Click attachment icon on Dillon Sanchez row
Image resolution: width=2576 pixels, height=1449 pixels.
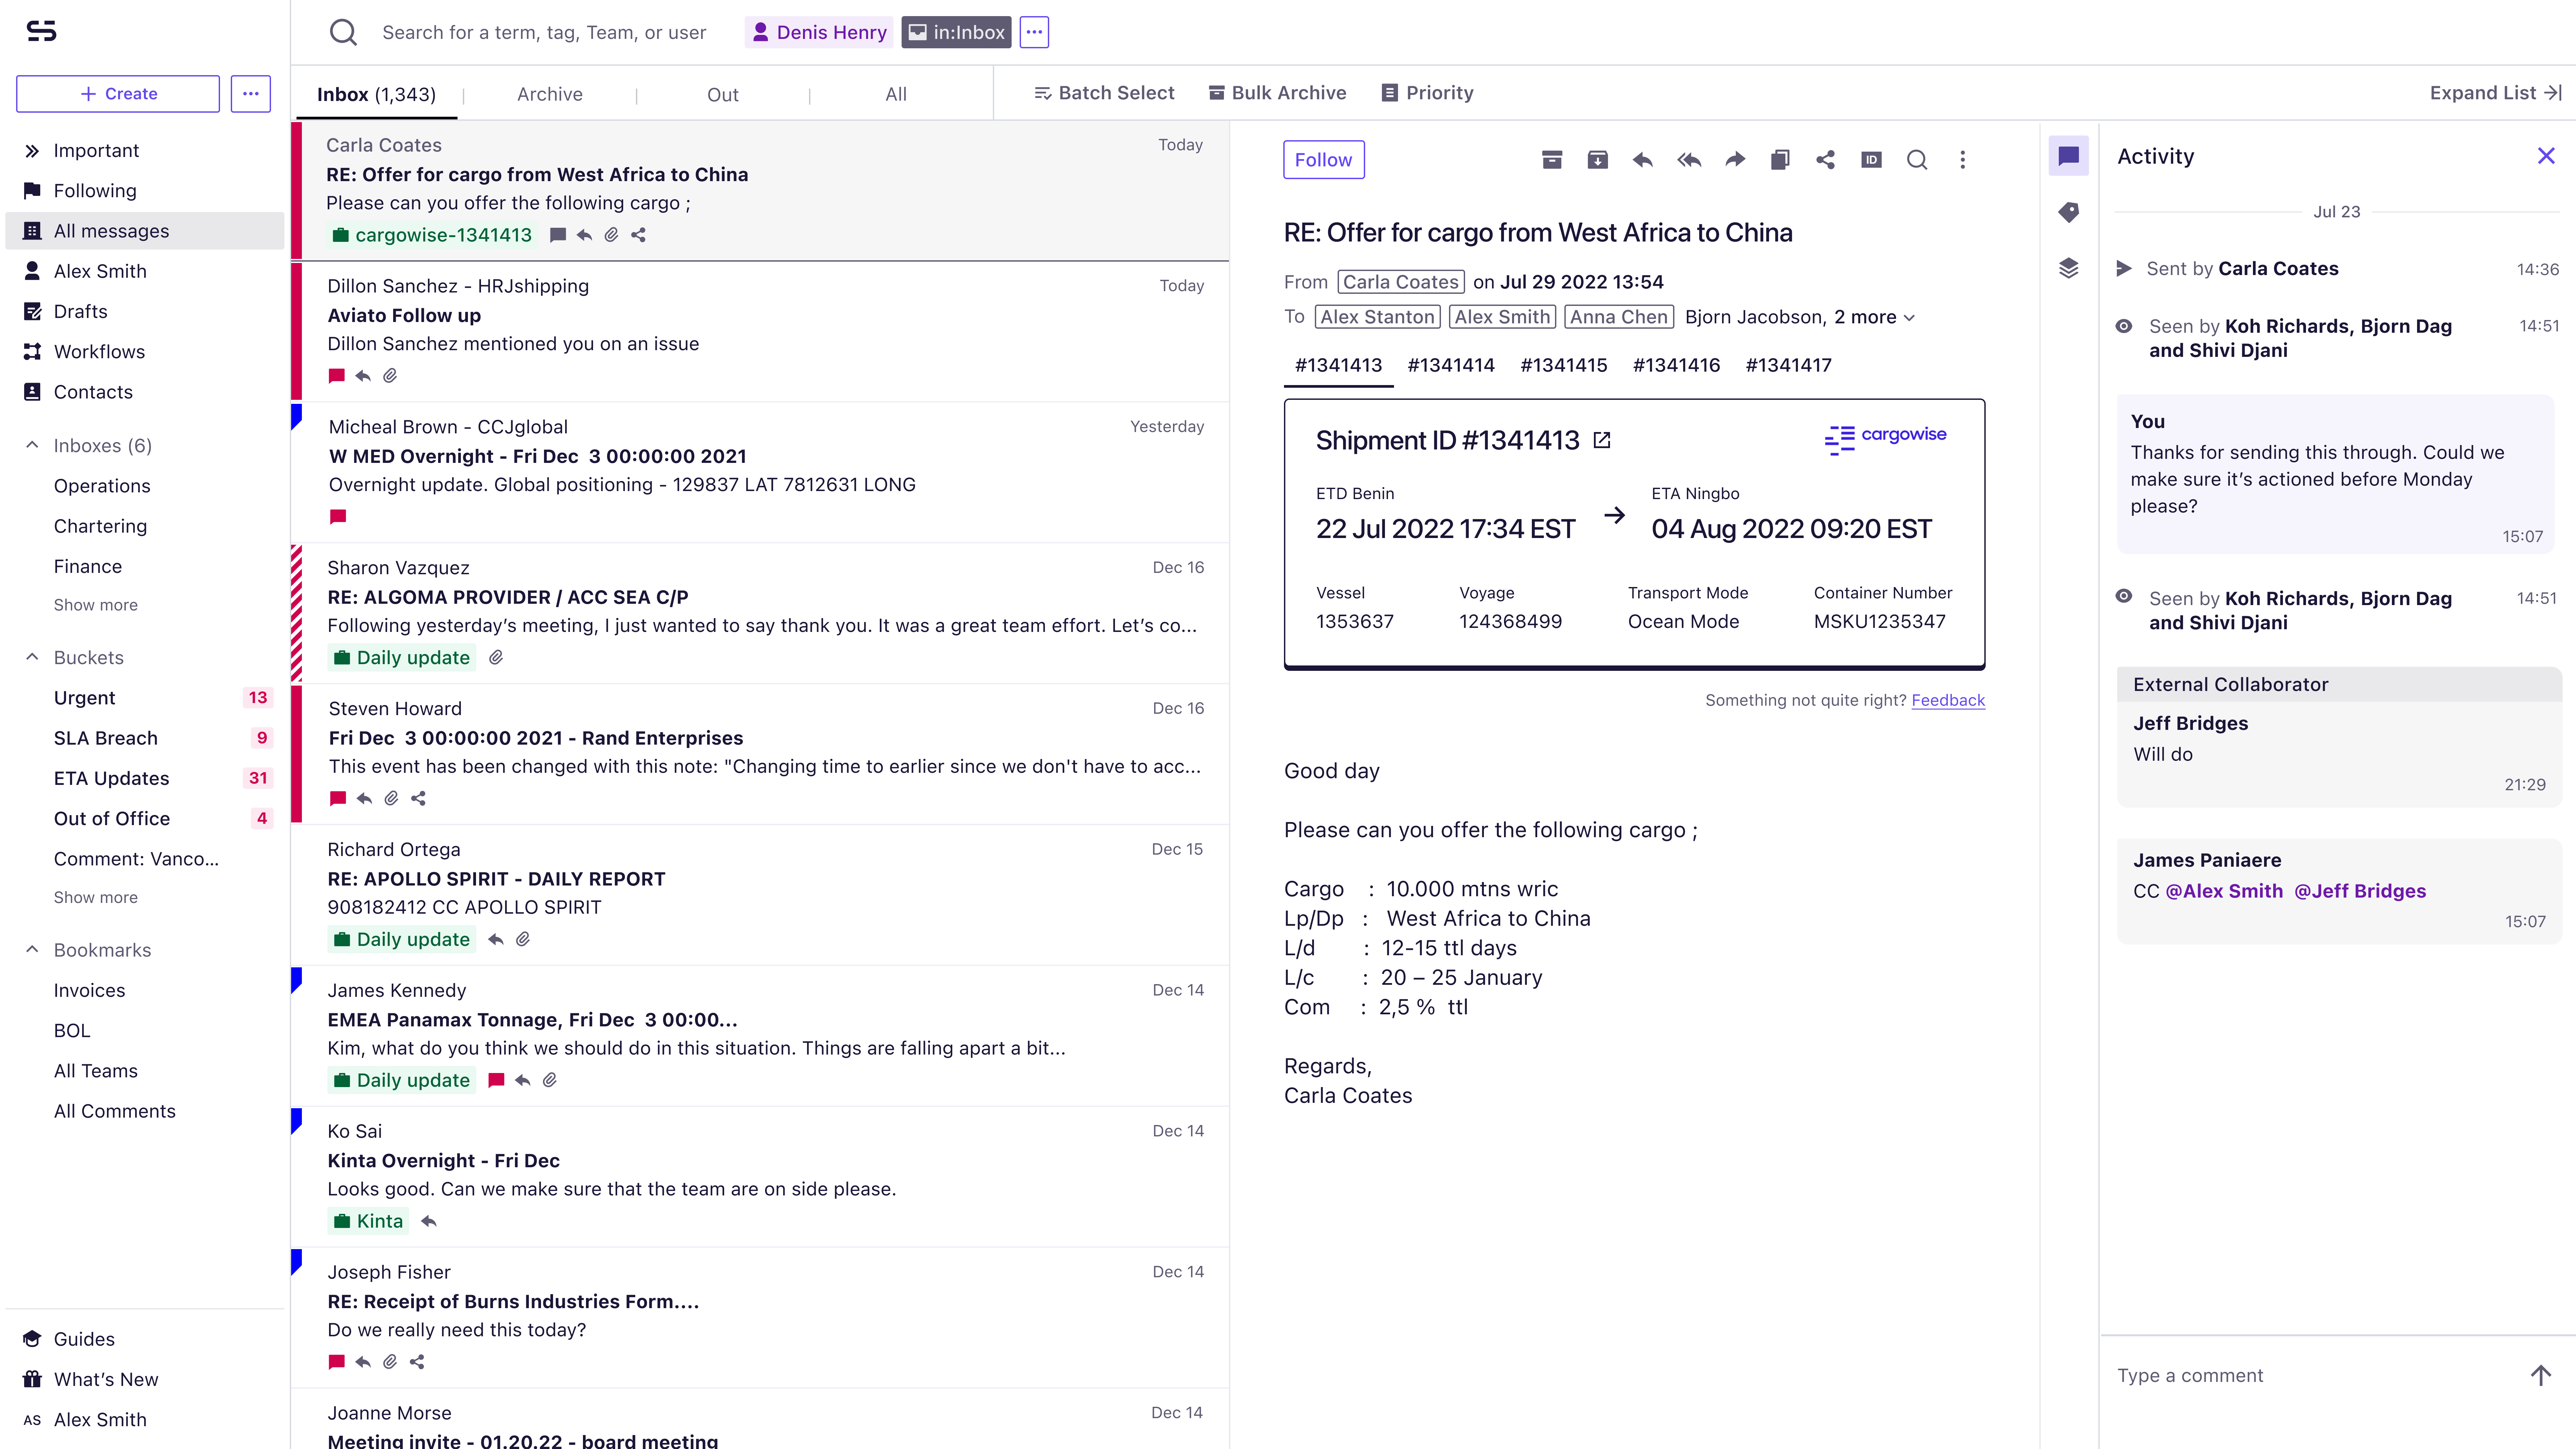(x=390, y=376)
